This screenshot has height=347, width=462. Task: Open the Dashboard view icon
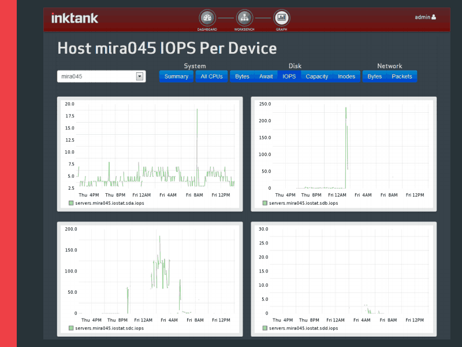point(207,18)
